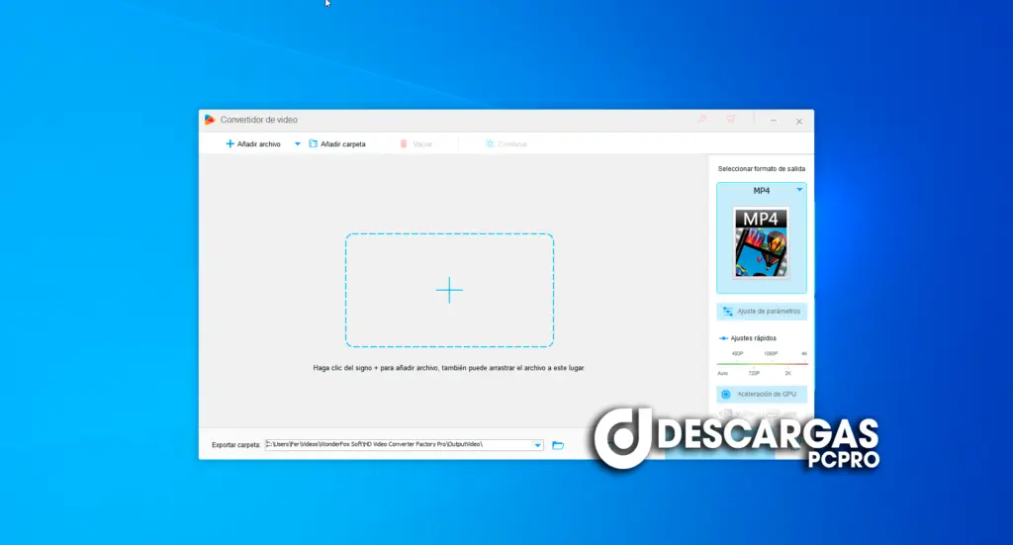Screen dimensions: 1013x545
Task: Click the plus sign in the drop area
Action: coord(449,290)
